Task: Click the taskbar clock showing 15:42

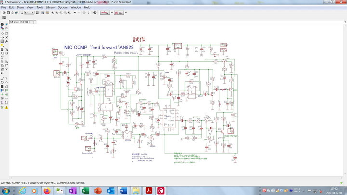Action: 334,191
